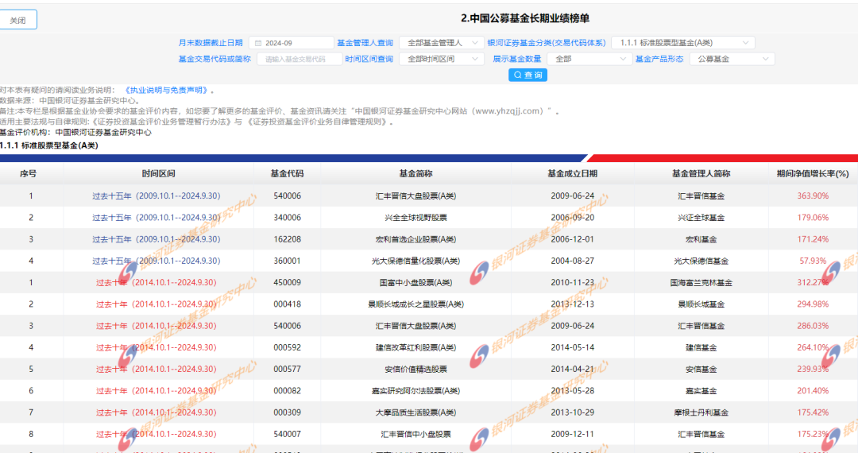Click the 171.24% growth rate value
This screenshot has width=858, height=453.
pos(813,239)
